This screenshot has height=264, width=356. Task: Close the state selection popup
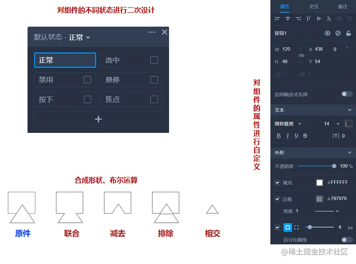pos(165,32)
